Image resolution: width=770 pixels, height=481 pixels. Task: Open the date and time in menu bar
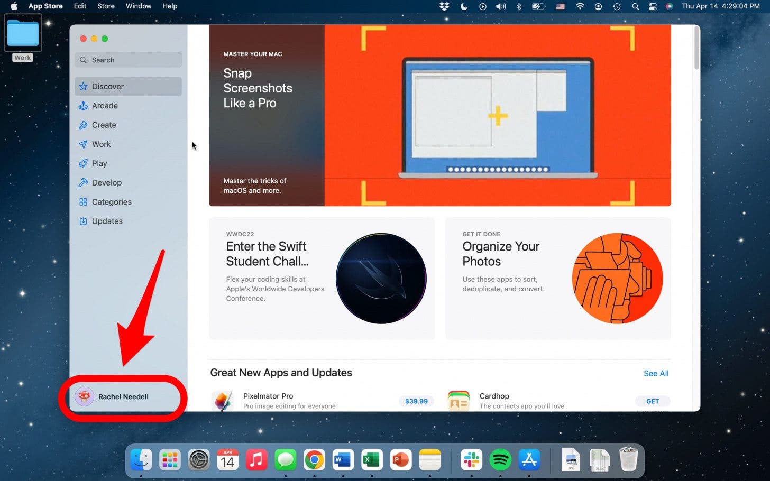(720, 6)
